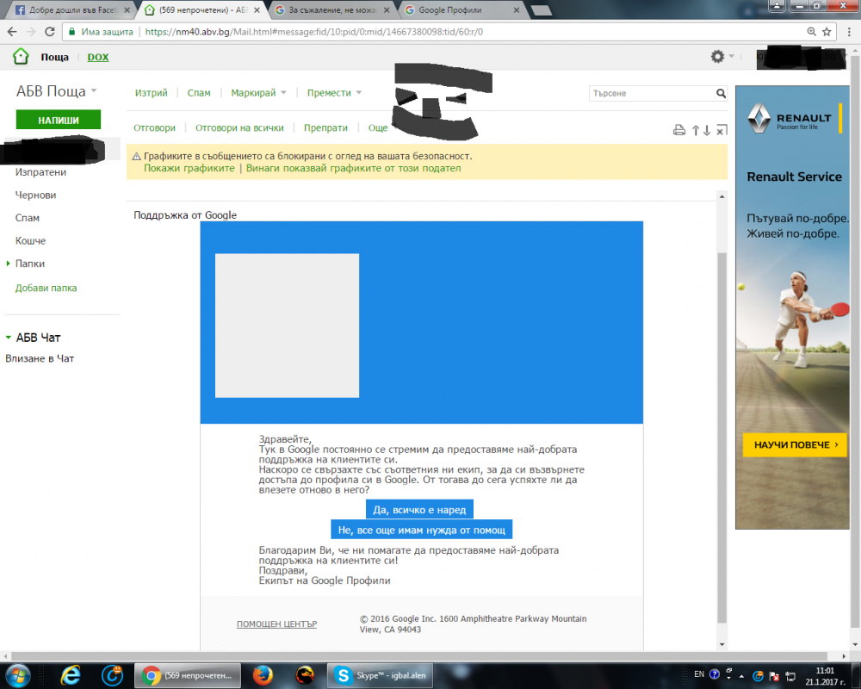Open the Премести dropdown
Screen dimensions: 861x689
334,93
